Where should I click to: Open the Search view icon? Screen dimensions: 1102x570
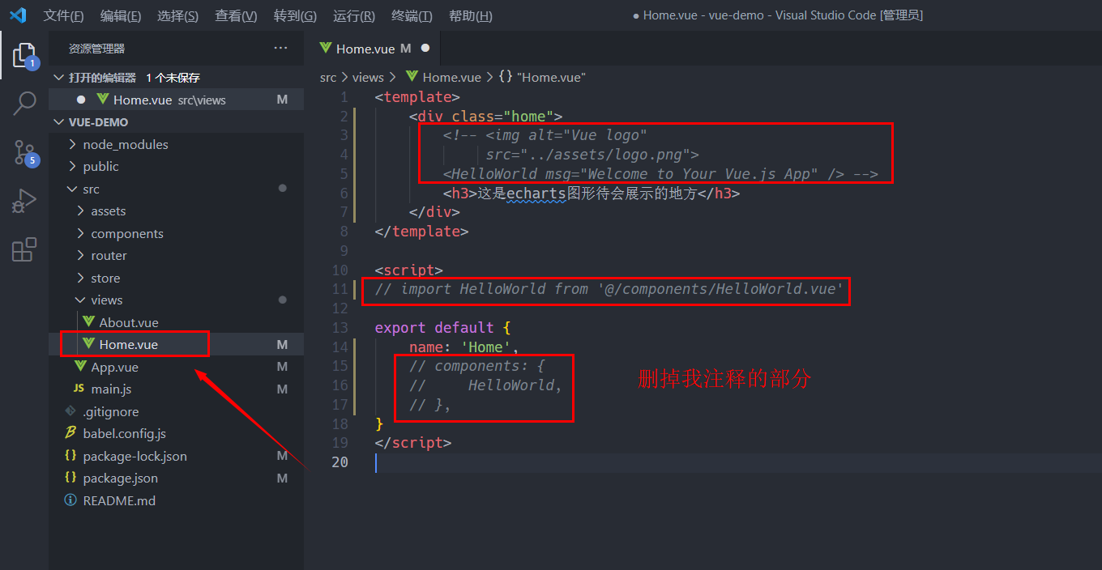(x=24, y=104)
